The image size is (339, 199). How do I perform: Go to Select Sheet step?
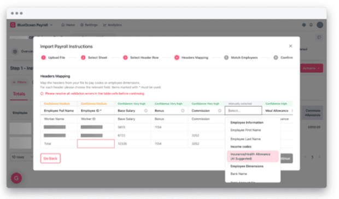[94, 58]
